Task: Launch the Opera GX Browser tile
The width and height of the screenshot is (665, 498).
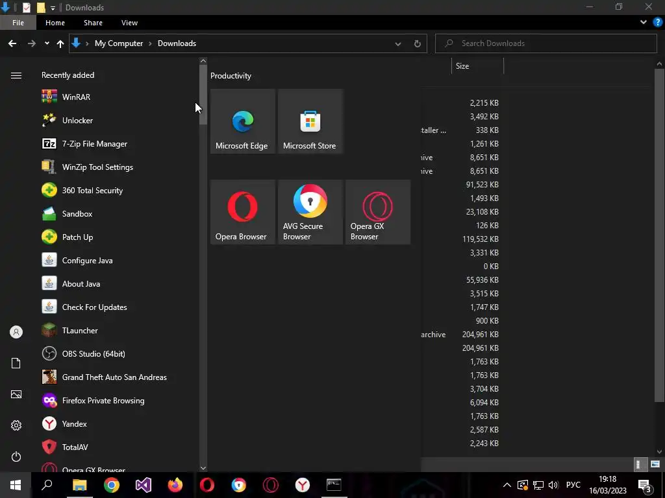Action: click(x=378, y=212)
